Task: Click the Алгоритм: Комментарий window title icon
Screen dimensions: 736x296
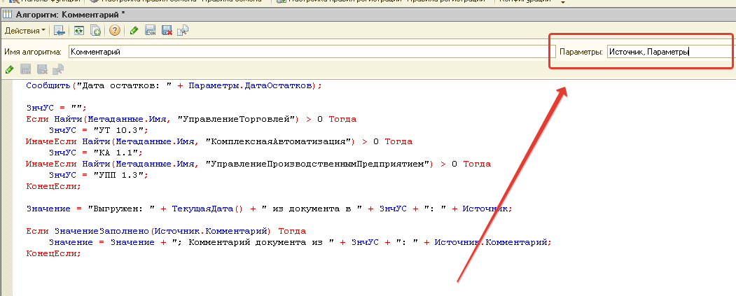Action: pyautogui.click(x=8, y=14)
